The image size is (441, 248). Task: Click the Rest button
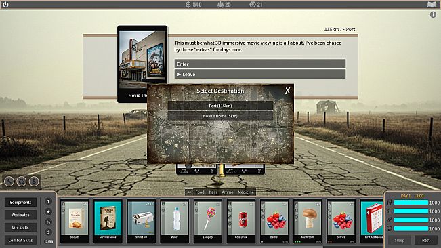(x=426, y=240)
